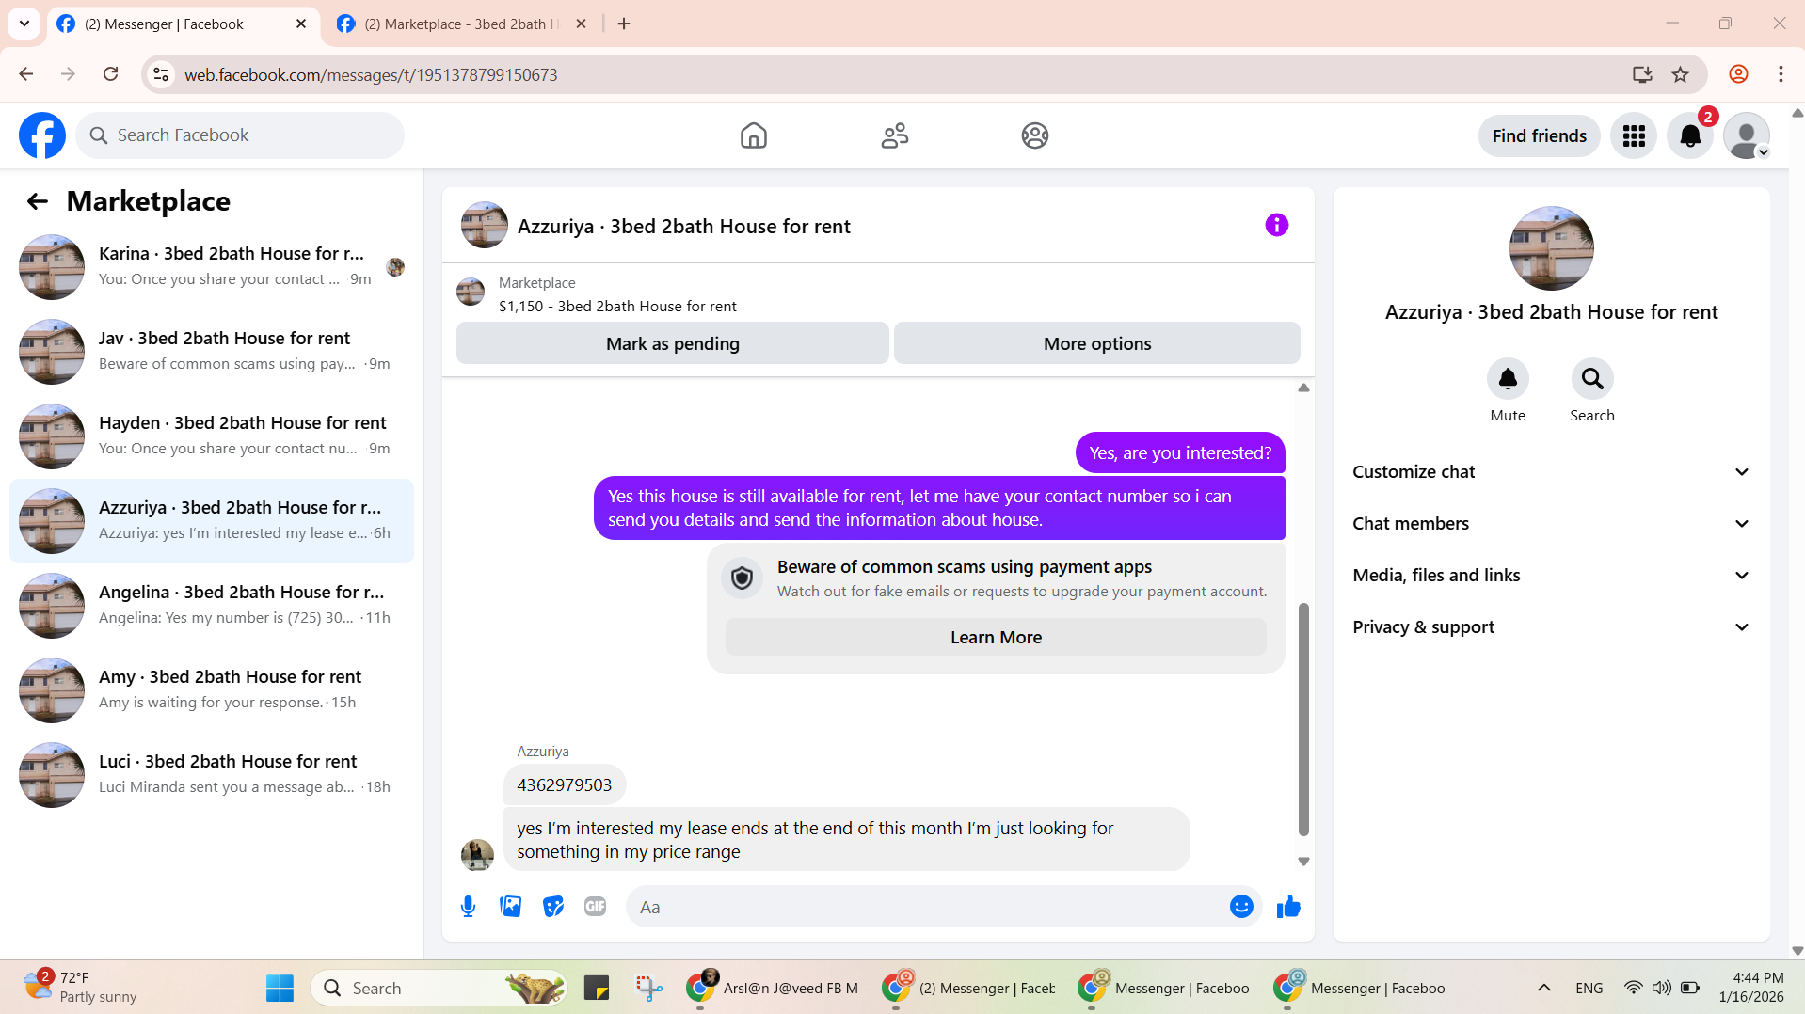Open the emoji picker in message box
The width and height of the screenshot is (1805, 1014).
(x=1241, y=907)
